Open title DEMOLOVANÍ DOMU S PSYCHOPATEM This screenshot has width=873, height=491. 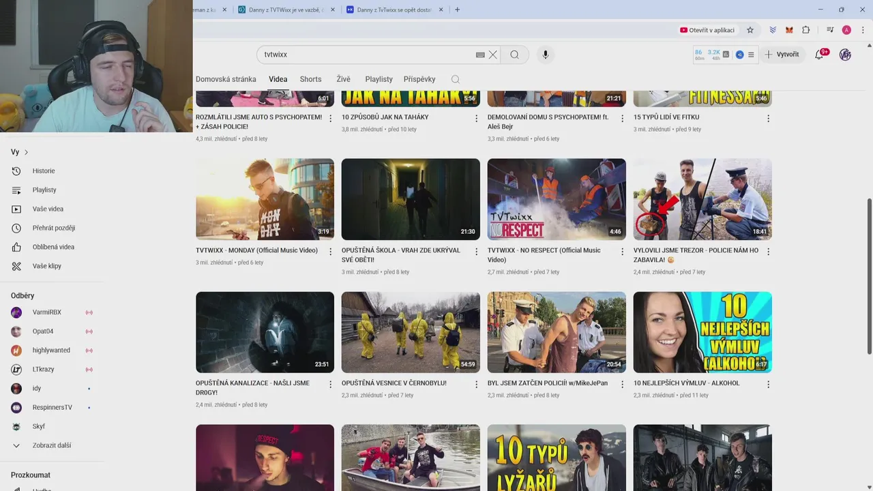(548, 121)
